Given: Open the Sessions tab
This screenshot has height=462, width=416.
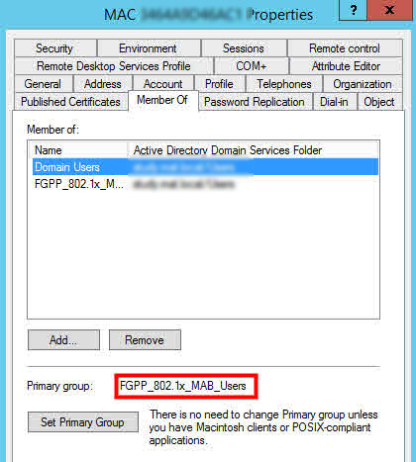Looking at the screenshot, I should (244, 48).
